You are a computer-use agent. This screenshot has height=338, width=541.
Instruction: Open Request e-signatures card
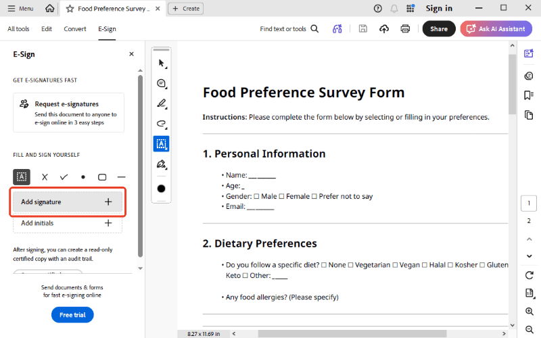(x=69, y=112)
